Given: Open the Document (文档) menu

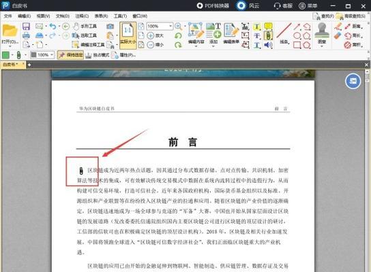Looking at the screenshot, I should tap(63, 16).
